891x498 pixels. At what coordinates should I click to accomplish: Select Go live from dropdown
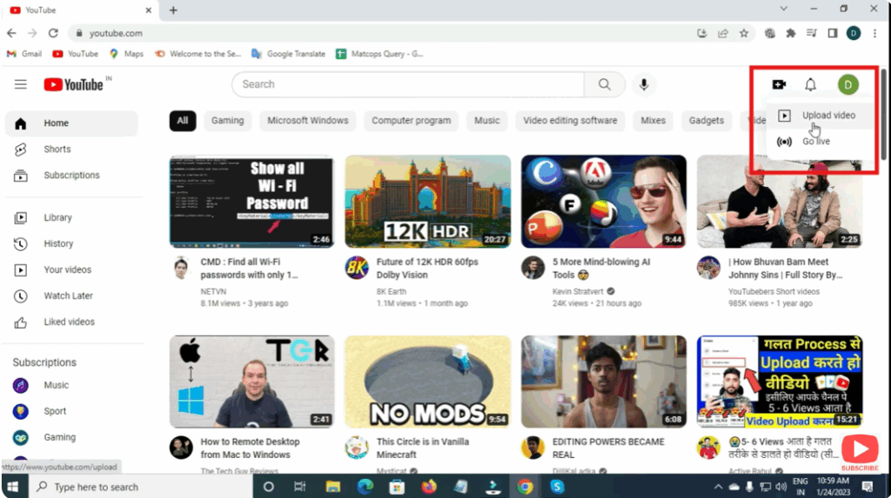(815, 141)
